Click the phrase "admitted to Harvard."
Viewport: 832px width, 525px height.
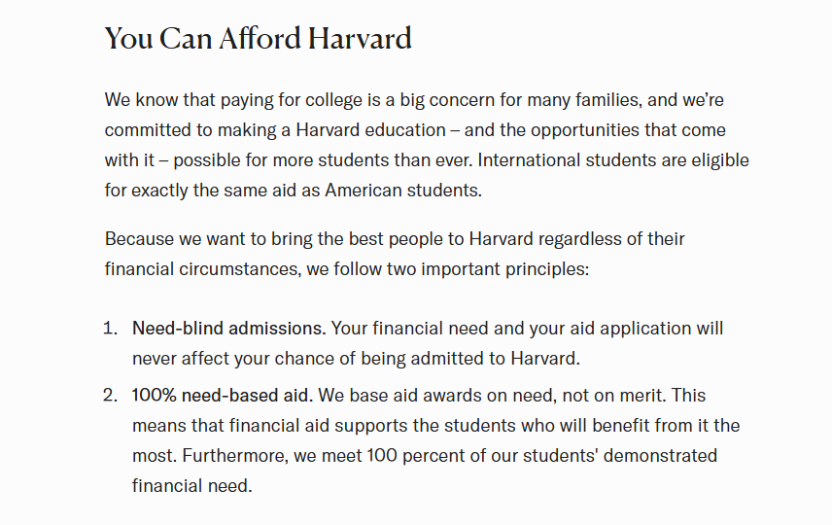tap(495, 359)
